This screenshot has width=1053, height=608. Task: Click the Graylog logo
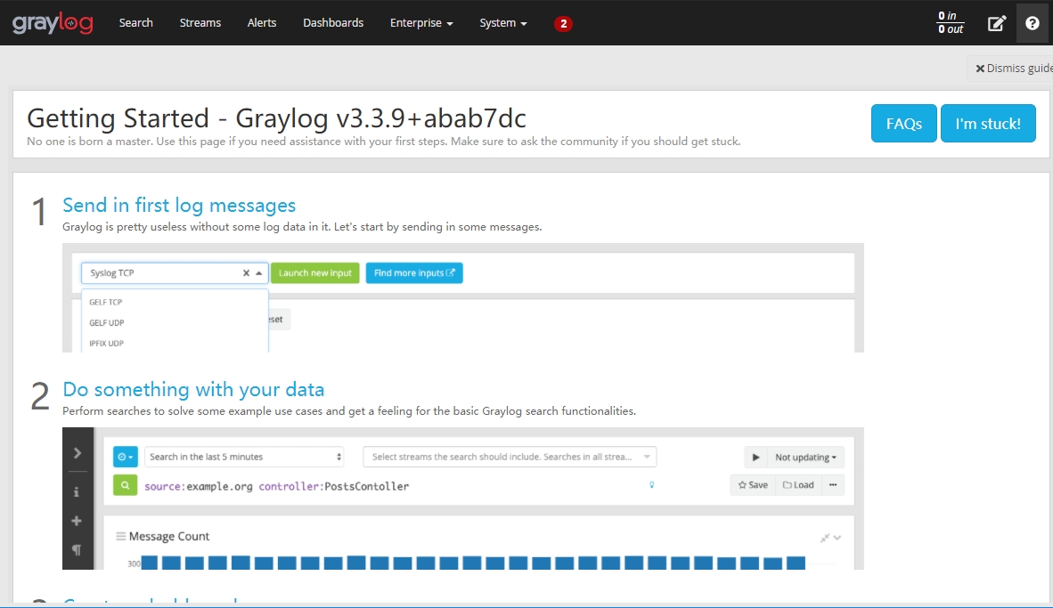coord(53,23)
